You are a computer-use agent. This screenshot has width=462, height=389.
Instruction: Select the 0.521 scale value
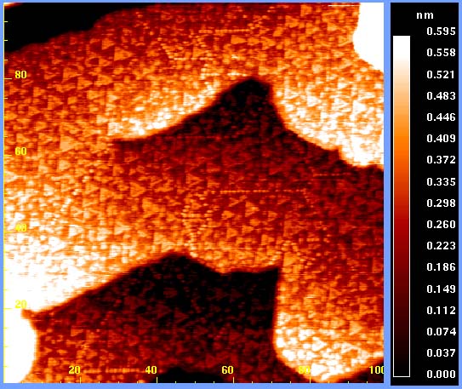(x=441, y=74)
